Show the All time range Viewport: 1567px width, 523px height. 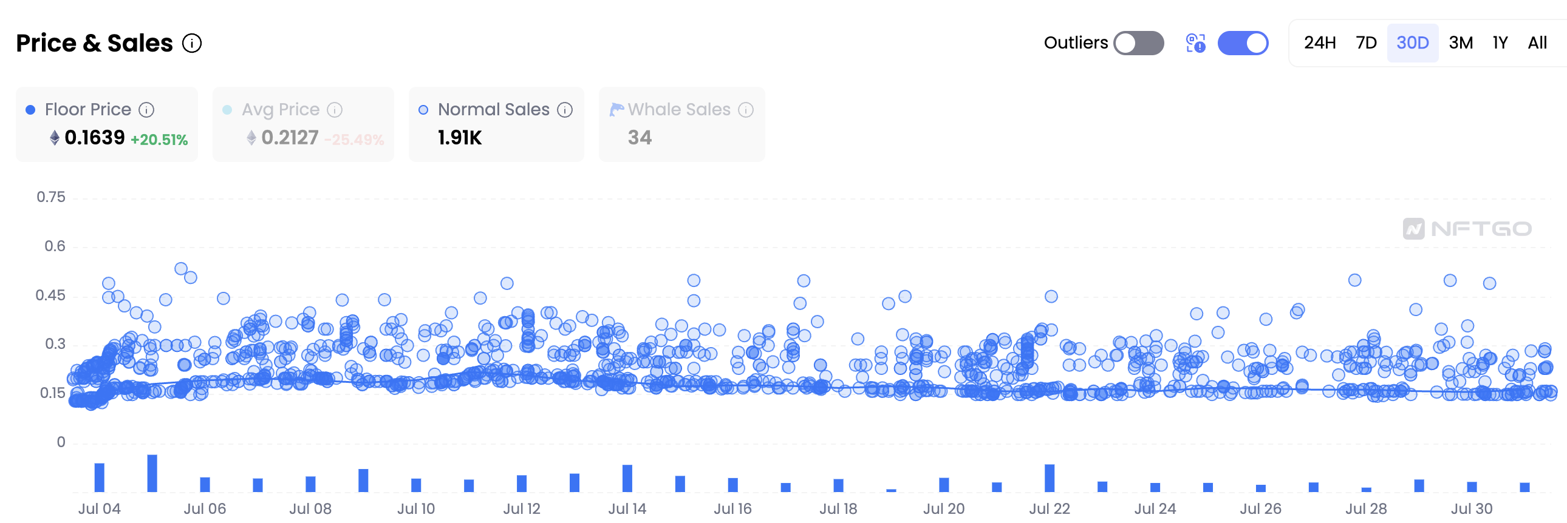pyautogui.click(x=1537, y=43)
